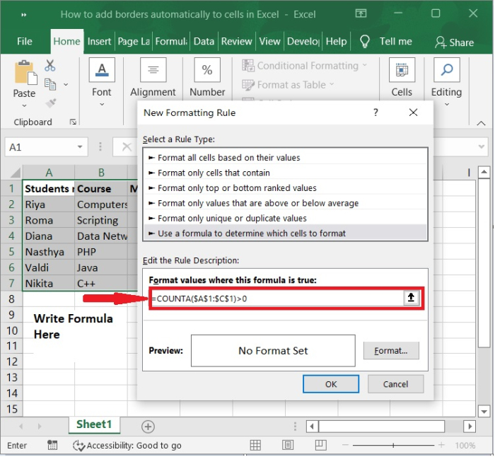The width and height of the screenshot is (495, 457).
Task: Click the collapse range selector arrow icon
Action: point(411,298)
